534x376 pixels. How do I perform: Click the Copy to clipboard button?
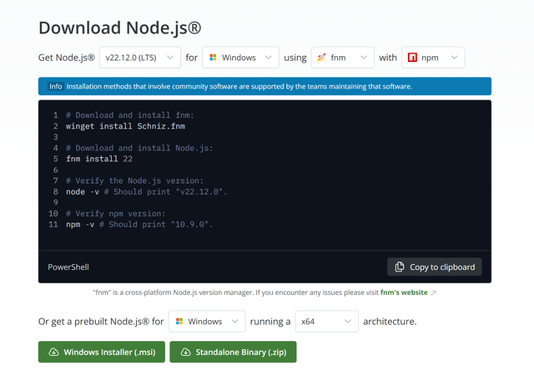(434, 267)
